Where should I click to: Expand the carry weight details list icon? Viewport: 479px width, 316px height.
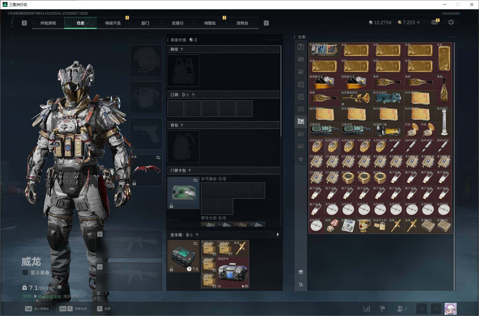59,287
